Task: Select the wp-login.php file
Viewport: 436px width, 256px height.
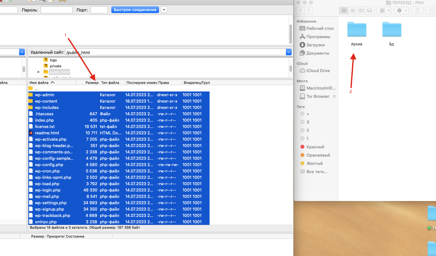Action: [x=119, y=190]
